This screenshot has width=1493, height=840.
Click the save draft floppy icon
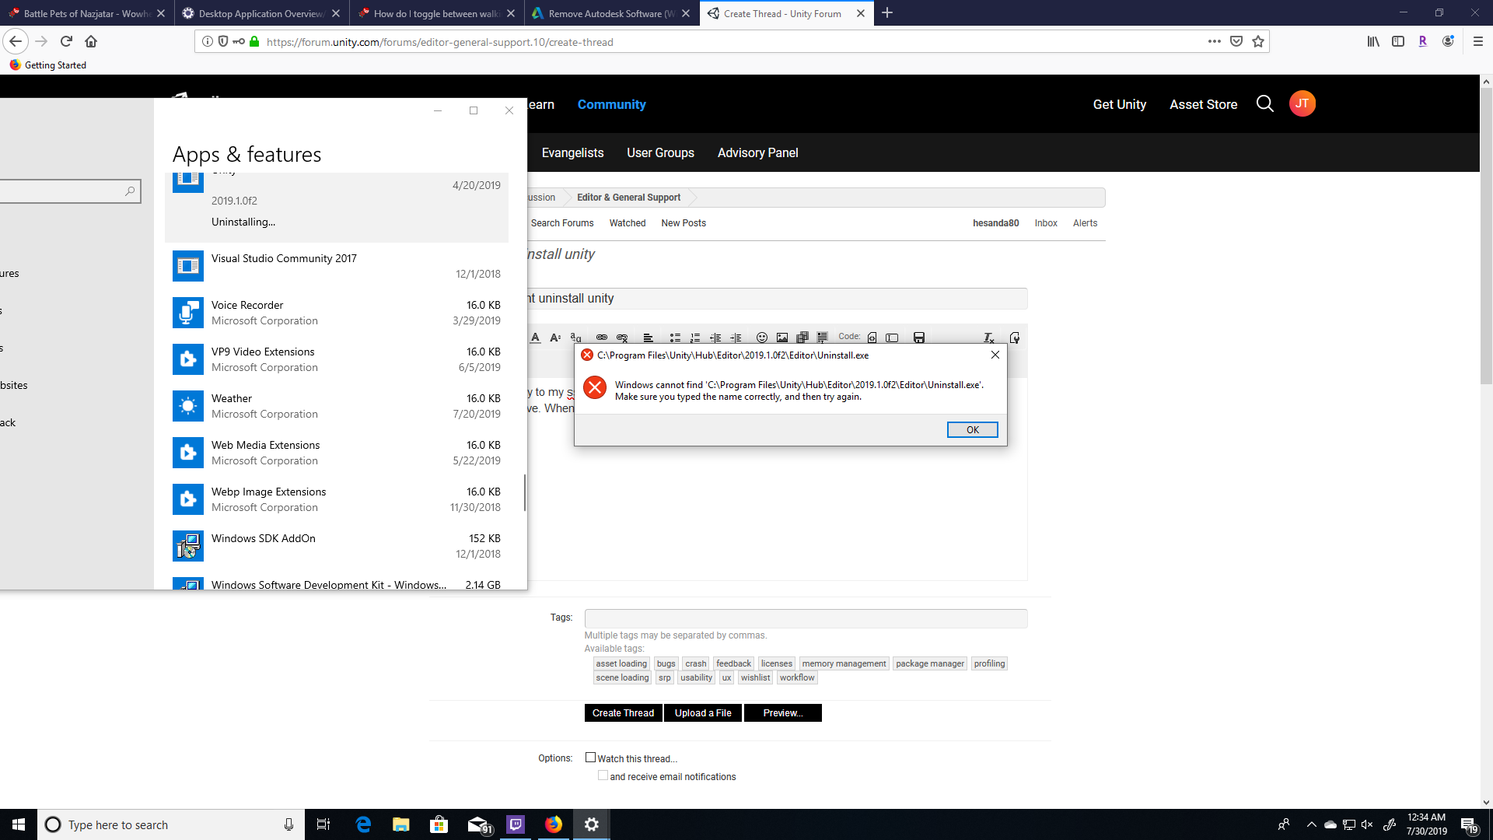918,338
